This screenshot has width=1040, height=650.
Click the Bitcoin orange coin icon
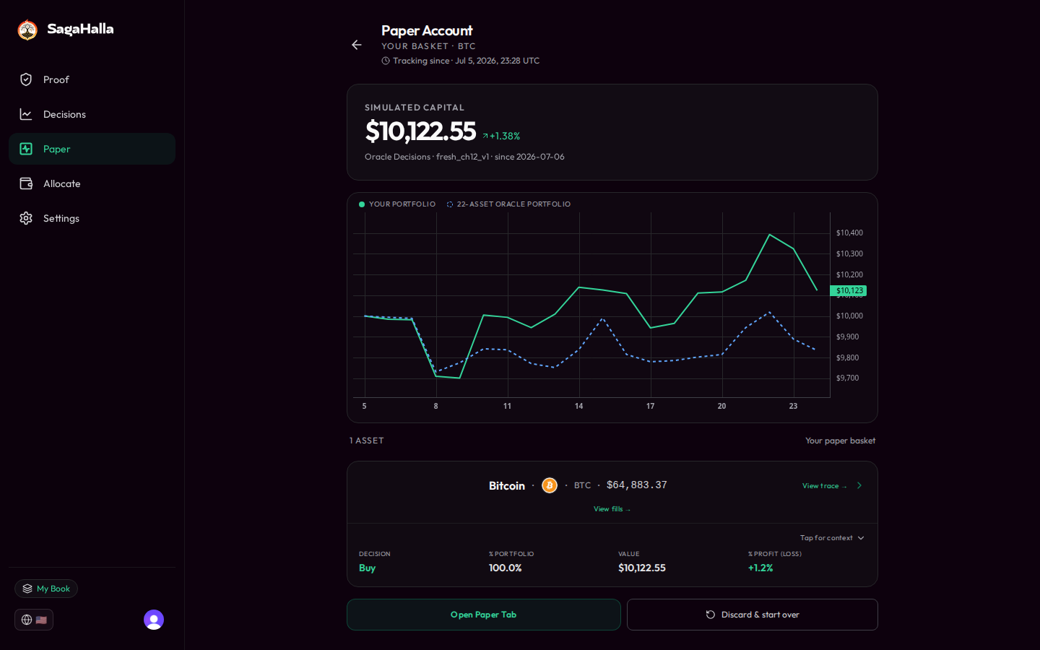(x=550, y=485)
